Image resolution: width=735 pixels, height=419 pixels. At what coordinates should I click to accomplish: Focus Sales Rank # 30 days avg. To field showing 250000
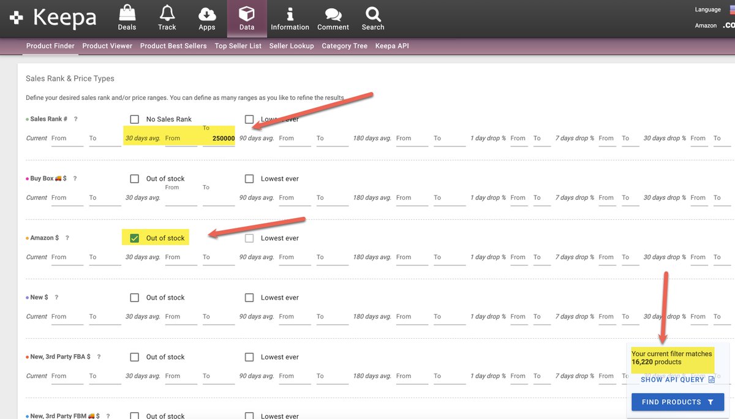point(219,139)
